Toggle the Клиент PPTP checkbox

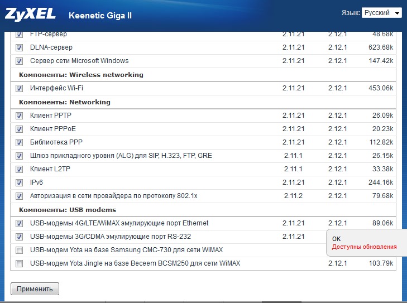tap(19, 116)
